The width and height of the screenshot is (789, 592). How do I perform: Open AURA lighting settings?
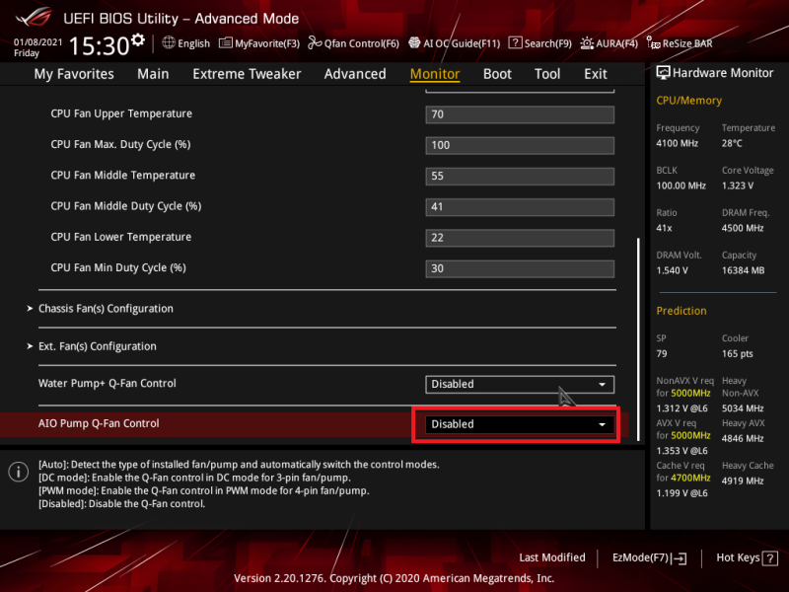coord(610,43)
